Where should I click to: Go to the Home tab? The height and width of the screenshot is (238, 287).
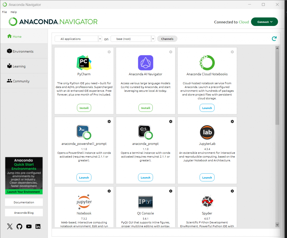[24, 36]
